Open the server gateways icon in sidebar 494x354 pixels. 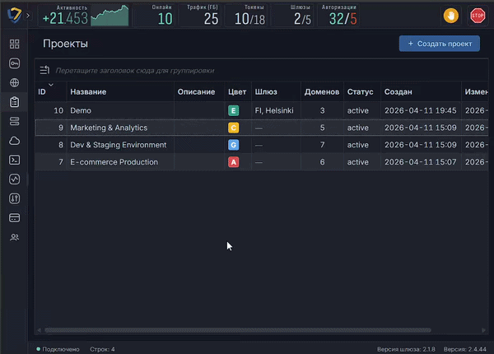click(14, 121)
